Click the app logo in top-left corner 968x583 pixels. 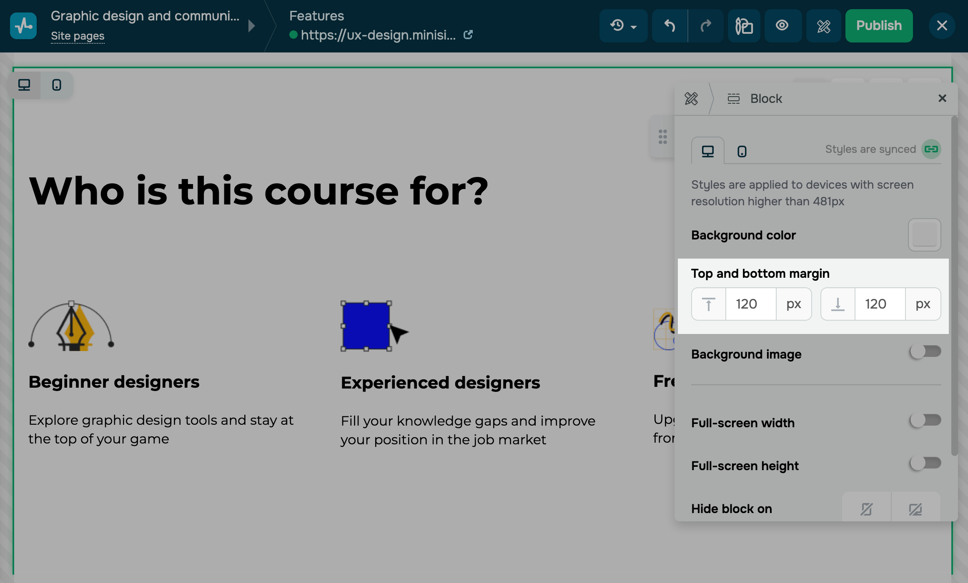tap(23, 26)
